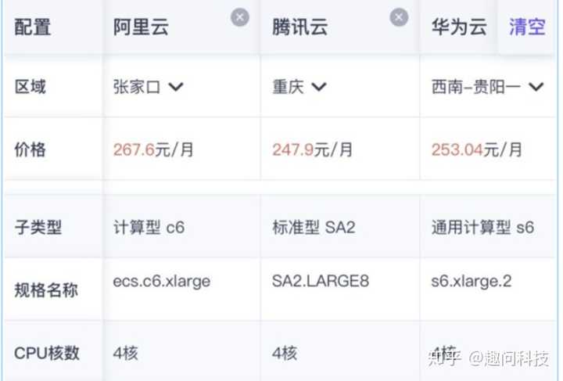Open the 张家口 region dropdown
563x381 pixels.
[148, 87]
